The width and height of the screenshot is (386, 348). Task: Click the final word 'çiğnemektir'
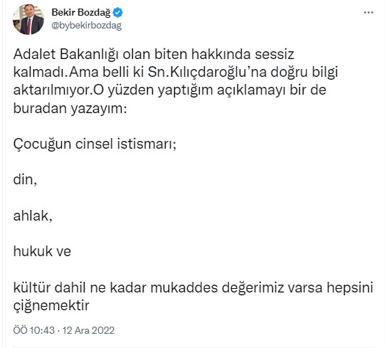pos(51,306)
